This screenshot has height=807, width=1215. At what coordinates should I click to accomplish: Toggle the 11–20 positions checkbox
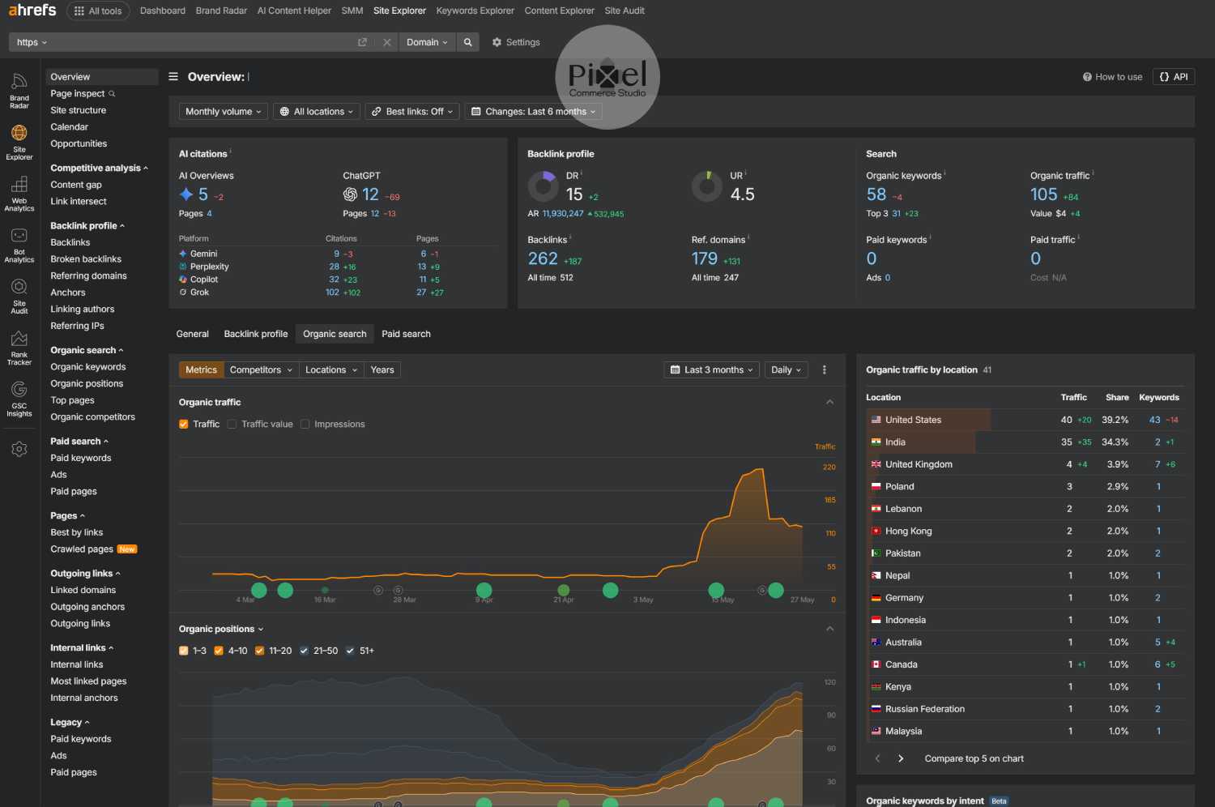(x=260, y=651)
